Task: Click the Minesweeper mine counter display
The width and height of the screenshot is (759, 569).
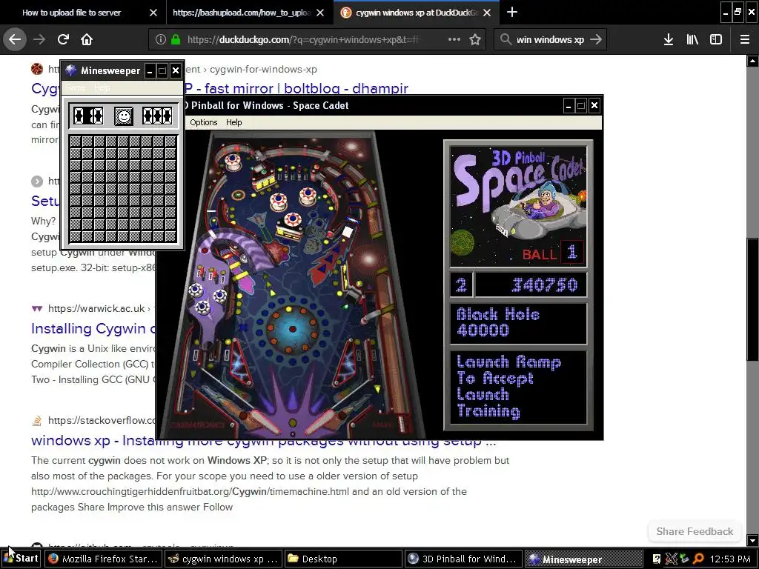Action: click(88, 116)
